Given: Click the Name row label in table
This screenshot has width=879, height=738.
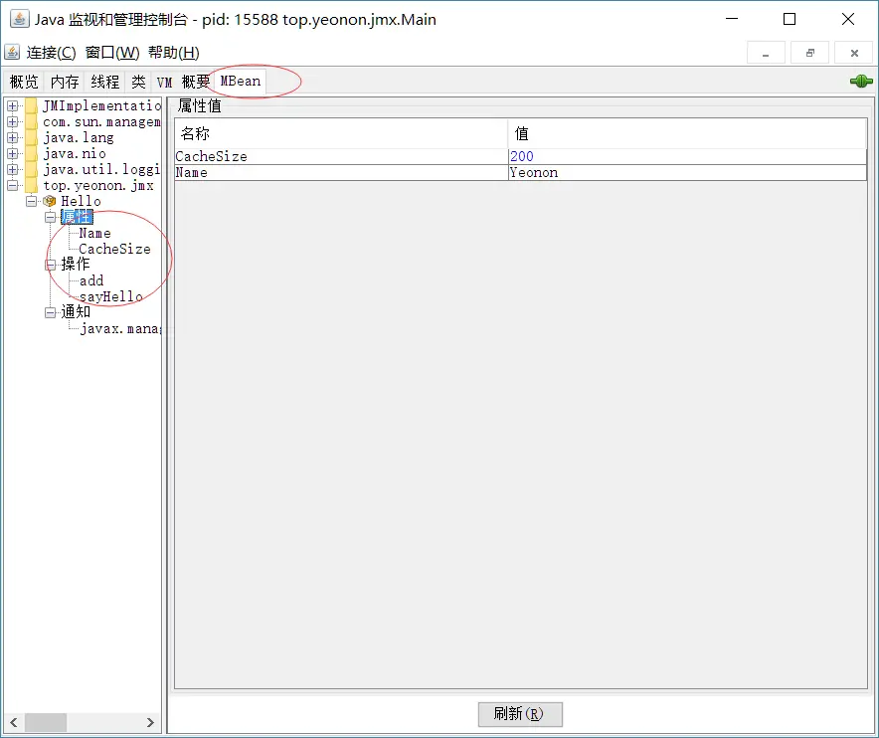Looking at the screenshot, I should (341, 173).
